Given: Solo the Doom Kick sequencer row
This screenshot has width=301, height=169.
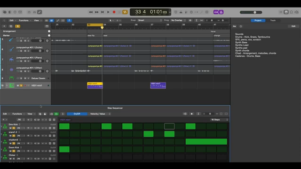Looking at the screenshot, I should (14, 151).
